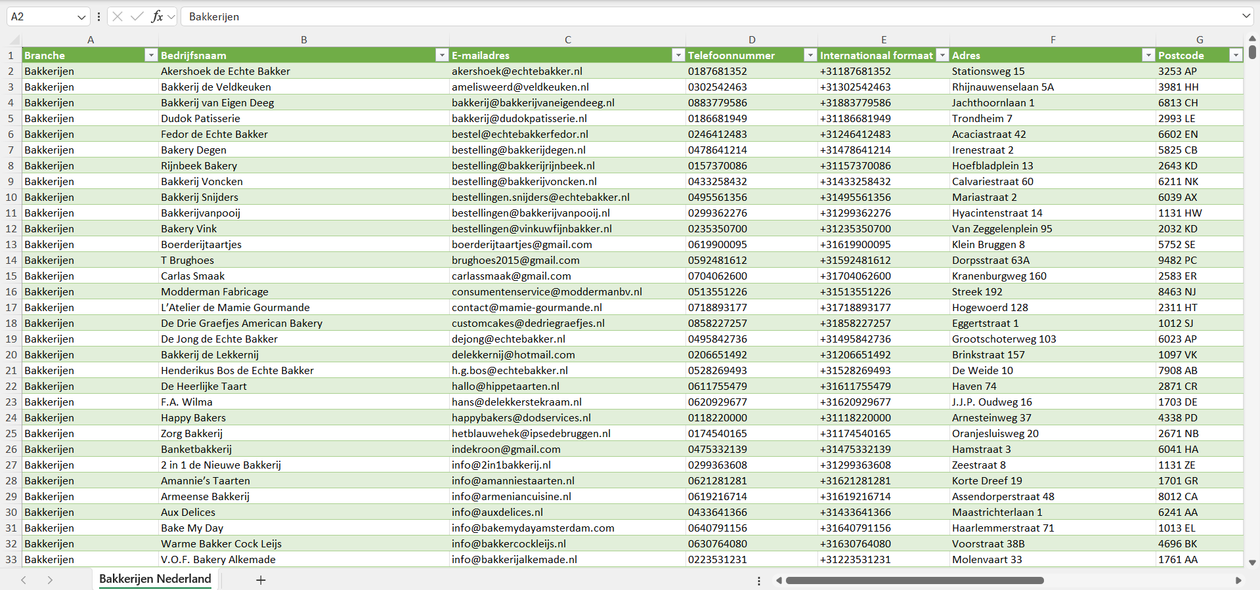Click cell with info@bakemydayamsterdam.com
The height and width of the screenshot is (590, 1260).
point(532,528)
